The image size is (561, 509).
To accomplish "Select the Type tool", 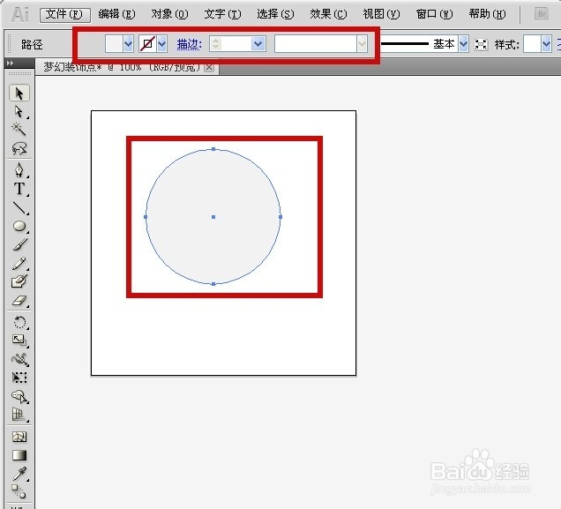I will pyautogui.click(x=19, y=189).
